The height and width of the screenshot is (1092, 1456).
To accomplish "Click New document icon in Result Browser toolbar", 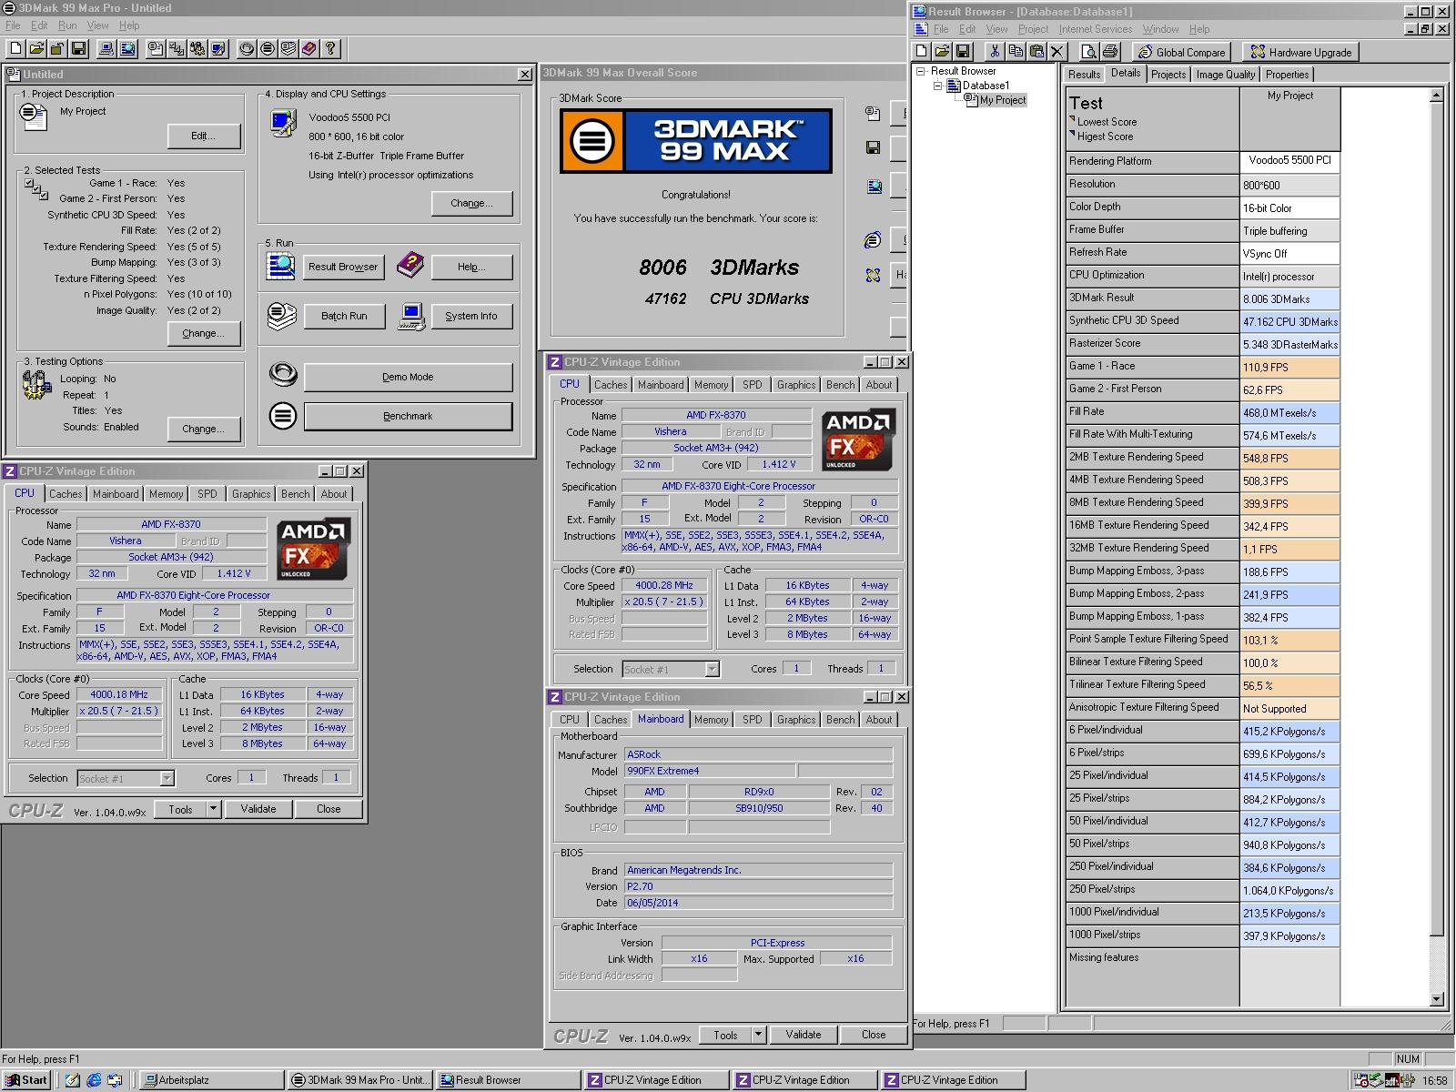I will (921, 52).
